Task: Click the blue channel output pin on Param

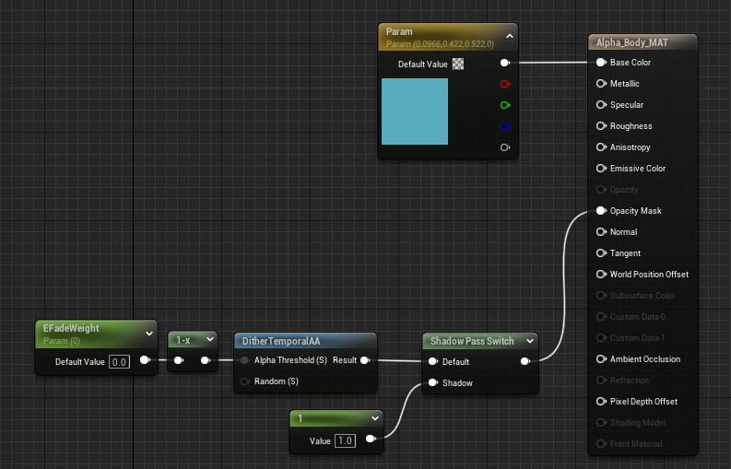Action: [504, 126]
